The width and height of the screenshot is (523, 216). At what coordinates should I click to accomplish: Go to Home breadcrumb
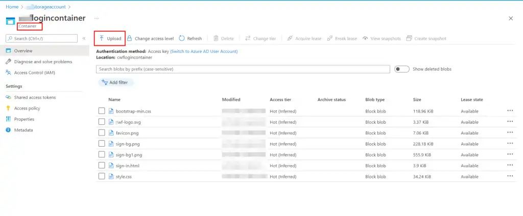(x=12, y=7)
